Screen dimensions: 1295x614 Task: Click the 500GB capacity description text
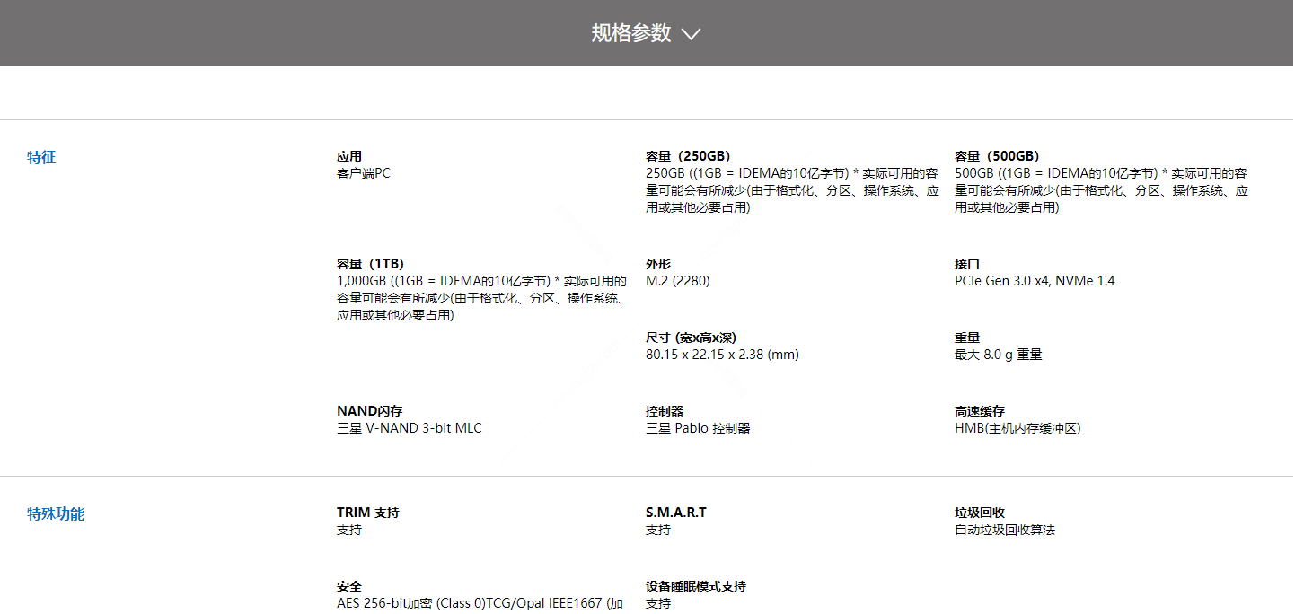(x=1101, y=190)
